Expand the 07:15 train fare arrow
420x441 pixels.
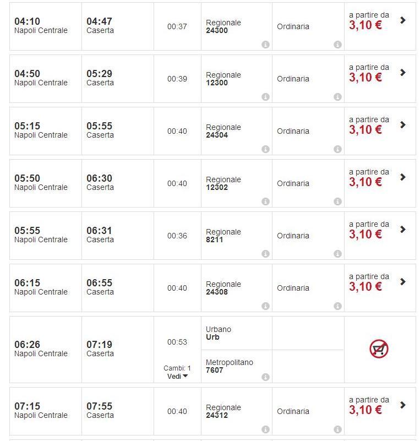(403, 405)
